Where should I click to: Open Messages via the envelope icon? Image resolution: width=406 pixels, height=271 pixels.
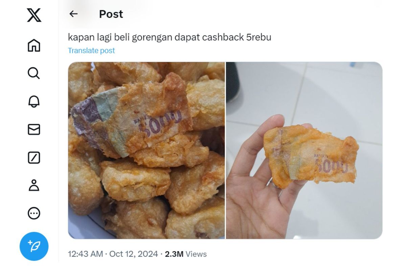[x=34, y=129]
